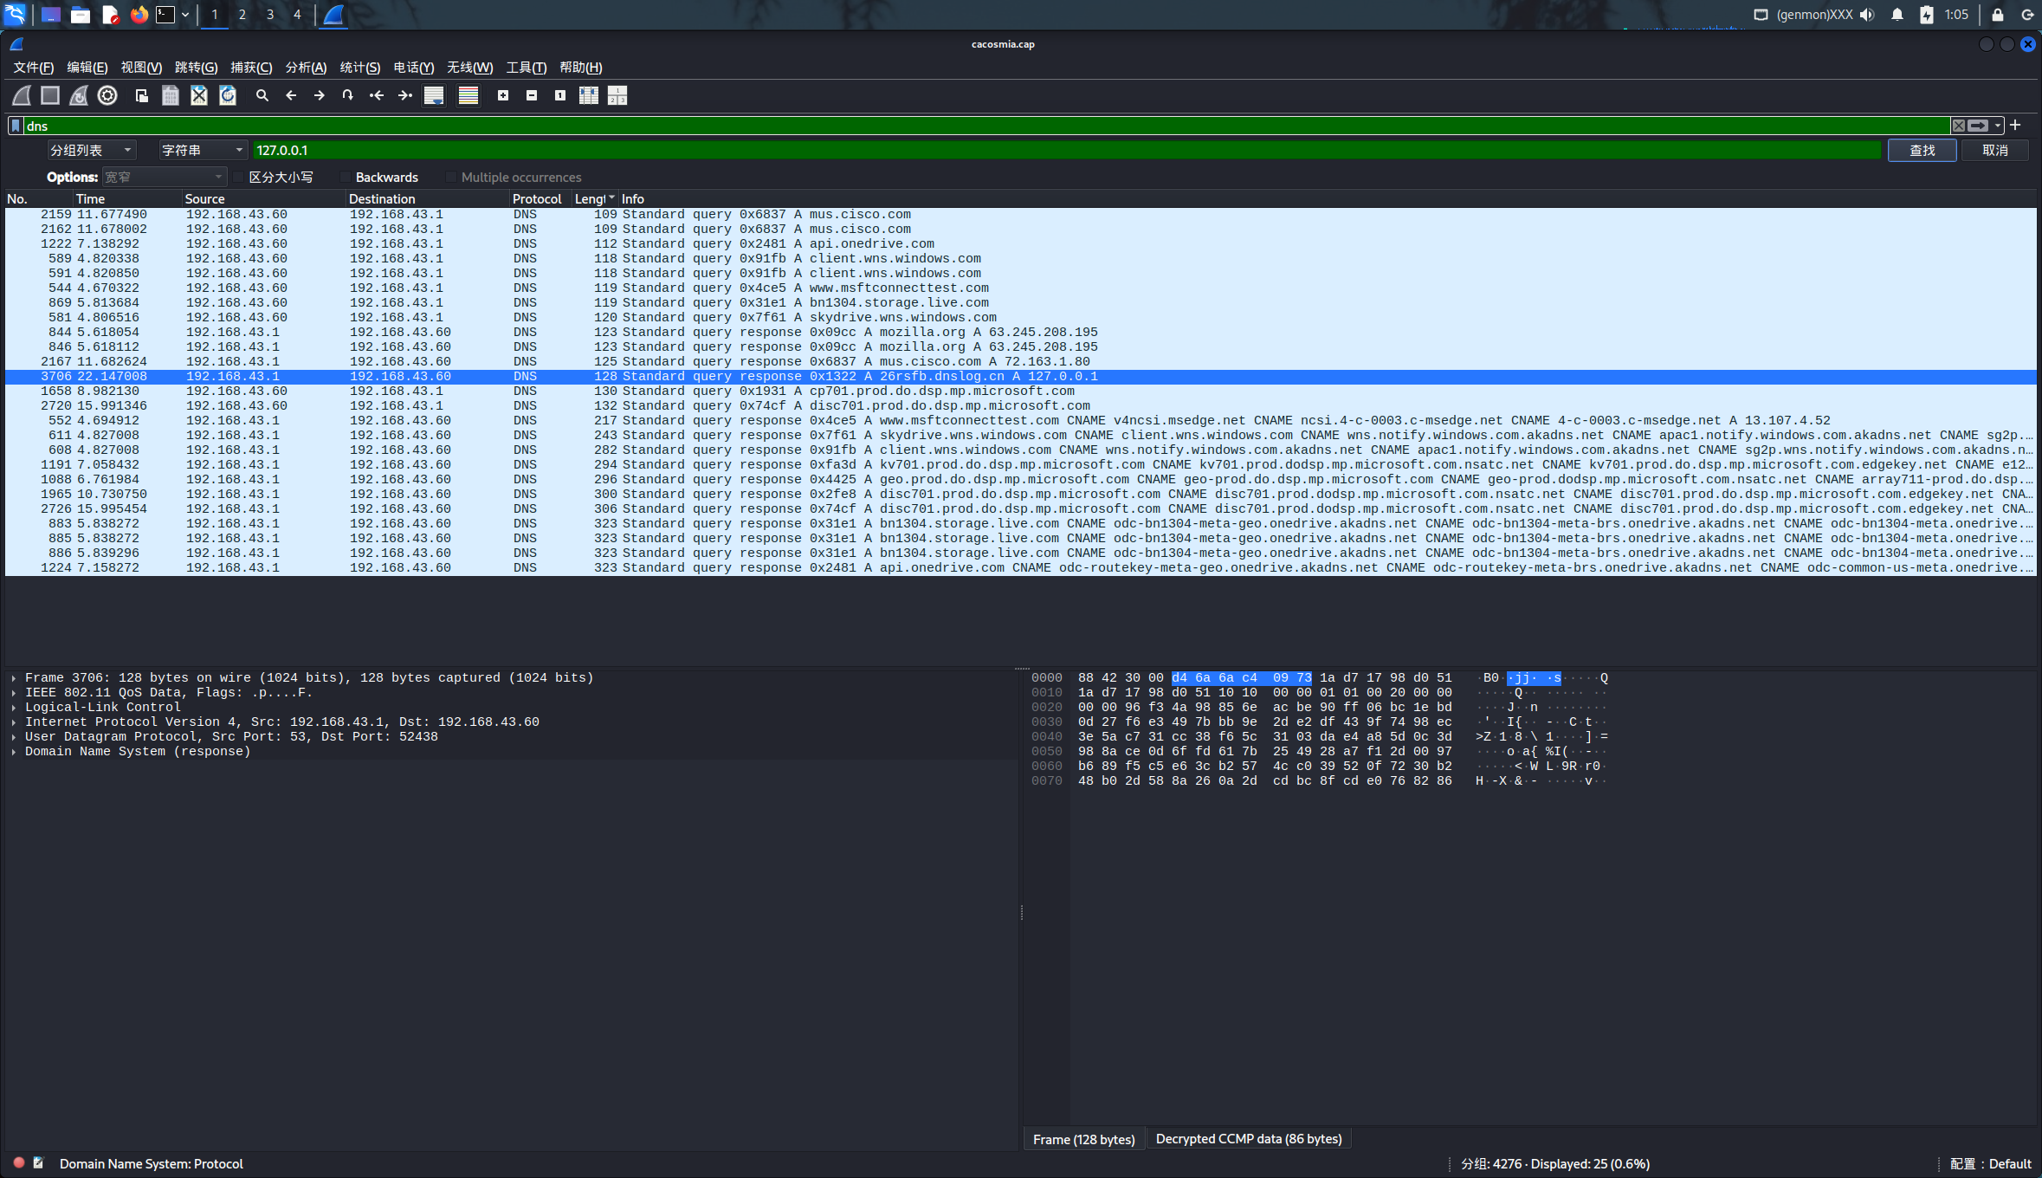The width and height of the screenshot is (2042, 1178).
Task: Open the 字符串 search type dropdown
Action: pos(203,151)
